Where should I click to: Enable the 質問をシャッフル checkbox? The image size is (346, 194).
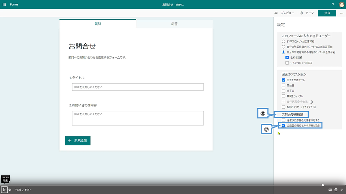(x=284, y=96)
